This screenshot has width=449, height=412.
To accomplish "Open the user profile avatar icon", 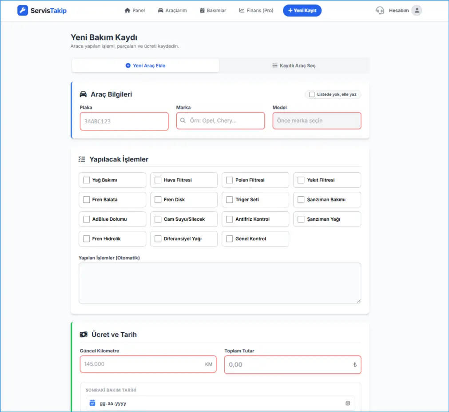I will pos(416,10).
